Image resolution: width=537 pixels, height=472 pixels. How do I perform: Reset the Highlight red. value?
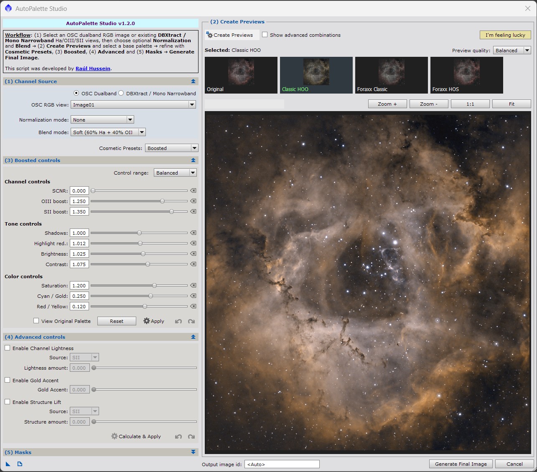(193, 243)
